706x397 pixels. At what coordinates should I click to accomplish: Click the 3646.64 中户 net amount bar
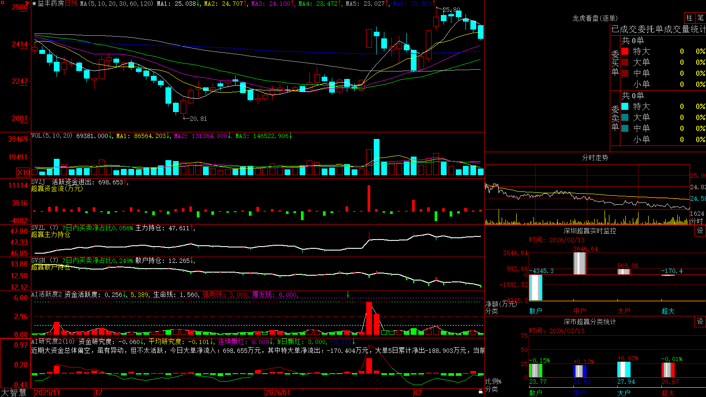click(x=580, y=263)
